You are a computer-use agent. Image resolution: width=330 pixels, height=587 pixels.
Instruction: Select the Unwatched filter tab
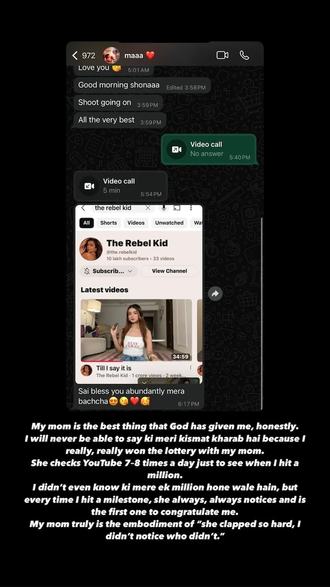(x=169, y=223)
